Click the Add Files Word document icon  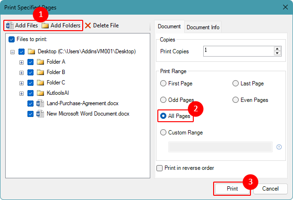point(9,25)
